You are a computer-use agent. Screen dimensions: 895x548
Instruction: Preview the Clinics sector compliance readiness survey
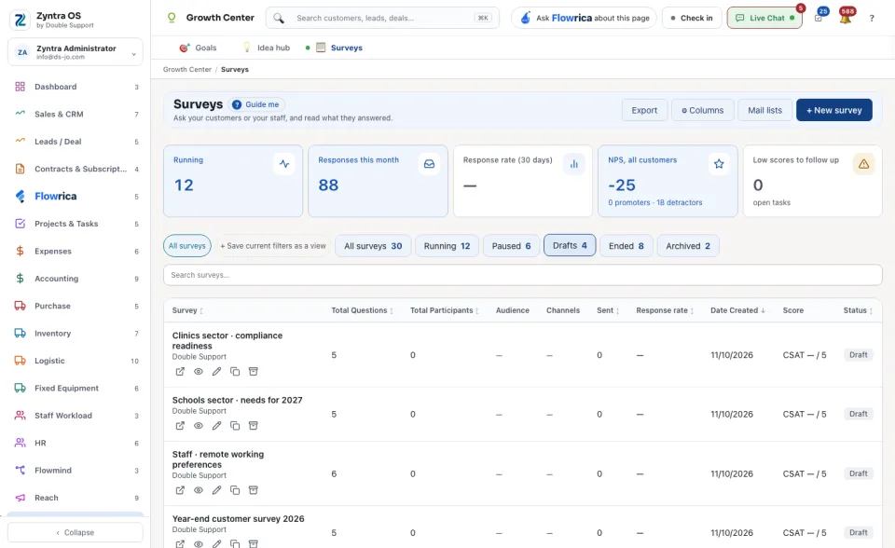point(198,372)
